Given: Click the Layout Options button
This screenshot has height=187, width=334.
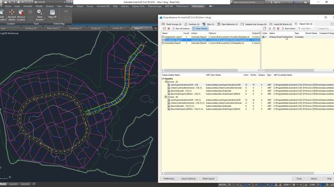Looking at the screenshot, I should [x=189, y=179].
